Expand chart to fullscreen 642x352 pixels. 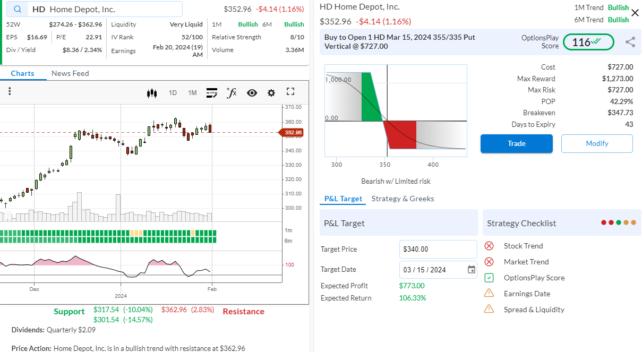(290, 92)
